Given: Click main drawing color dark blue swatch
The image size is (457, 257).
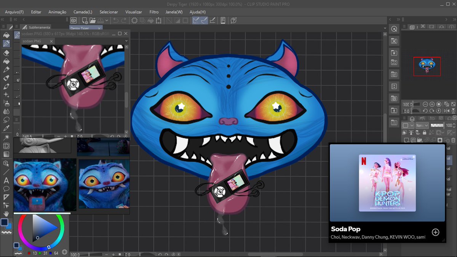Looking at the screenshot, I should 5,222.
